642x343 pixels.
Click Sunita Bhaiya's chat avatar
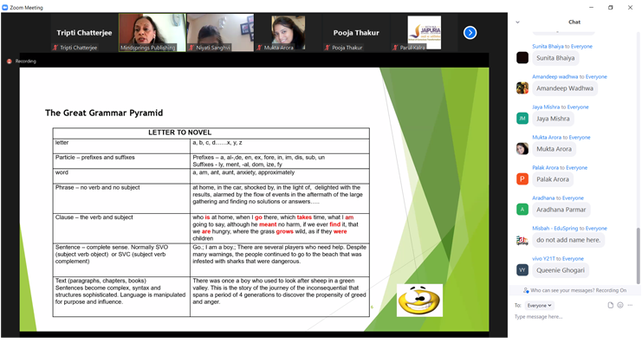522,58
